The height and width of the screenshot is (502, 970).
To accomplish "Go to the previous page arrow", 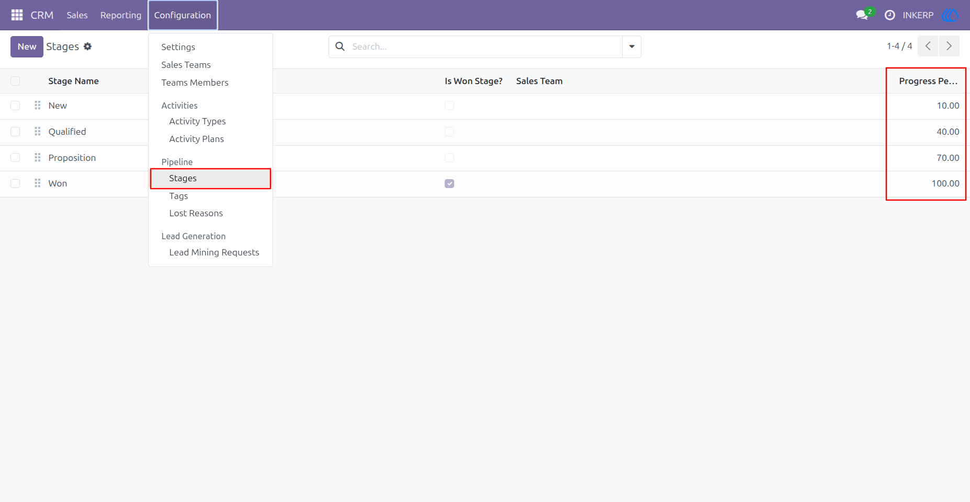I will [x=928, y=46].
